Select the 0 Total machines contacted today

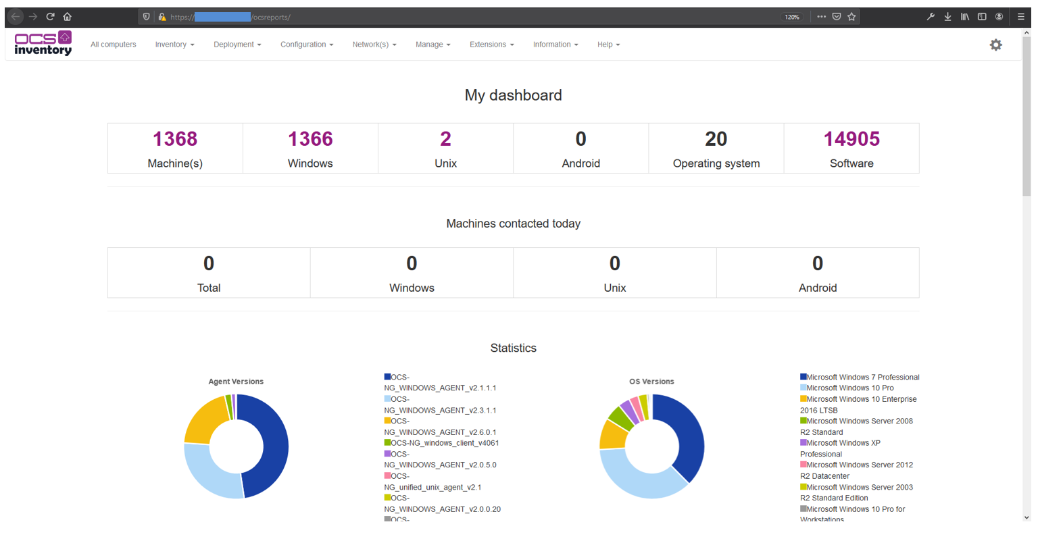pyautogui.click(x=209, y=263)
